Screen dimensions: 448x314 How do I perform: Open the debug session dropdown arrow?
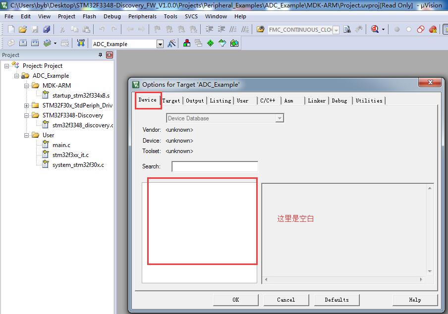pyautogui.click(x=383, y=29)
